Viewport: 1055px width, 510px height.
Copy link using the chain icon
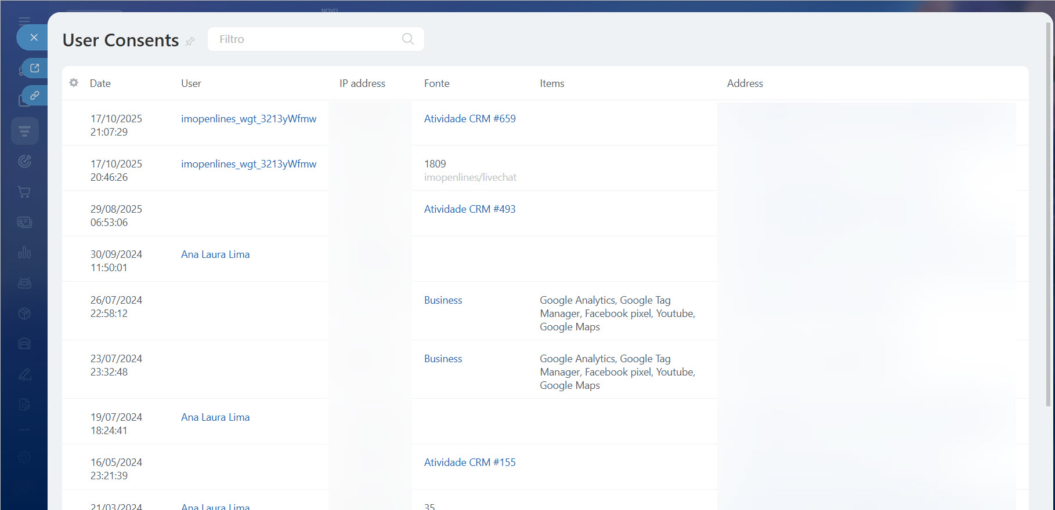[x=35, y=95]
